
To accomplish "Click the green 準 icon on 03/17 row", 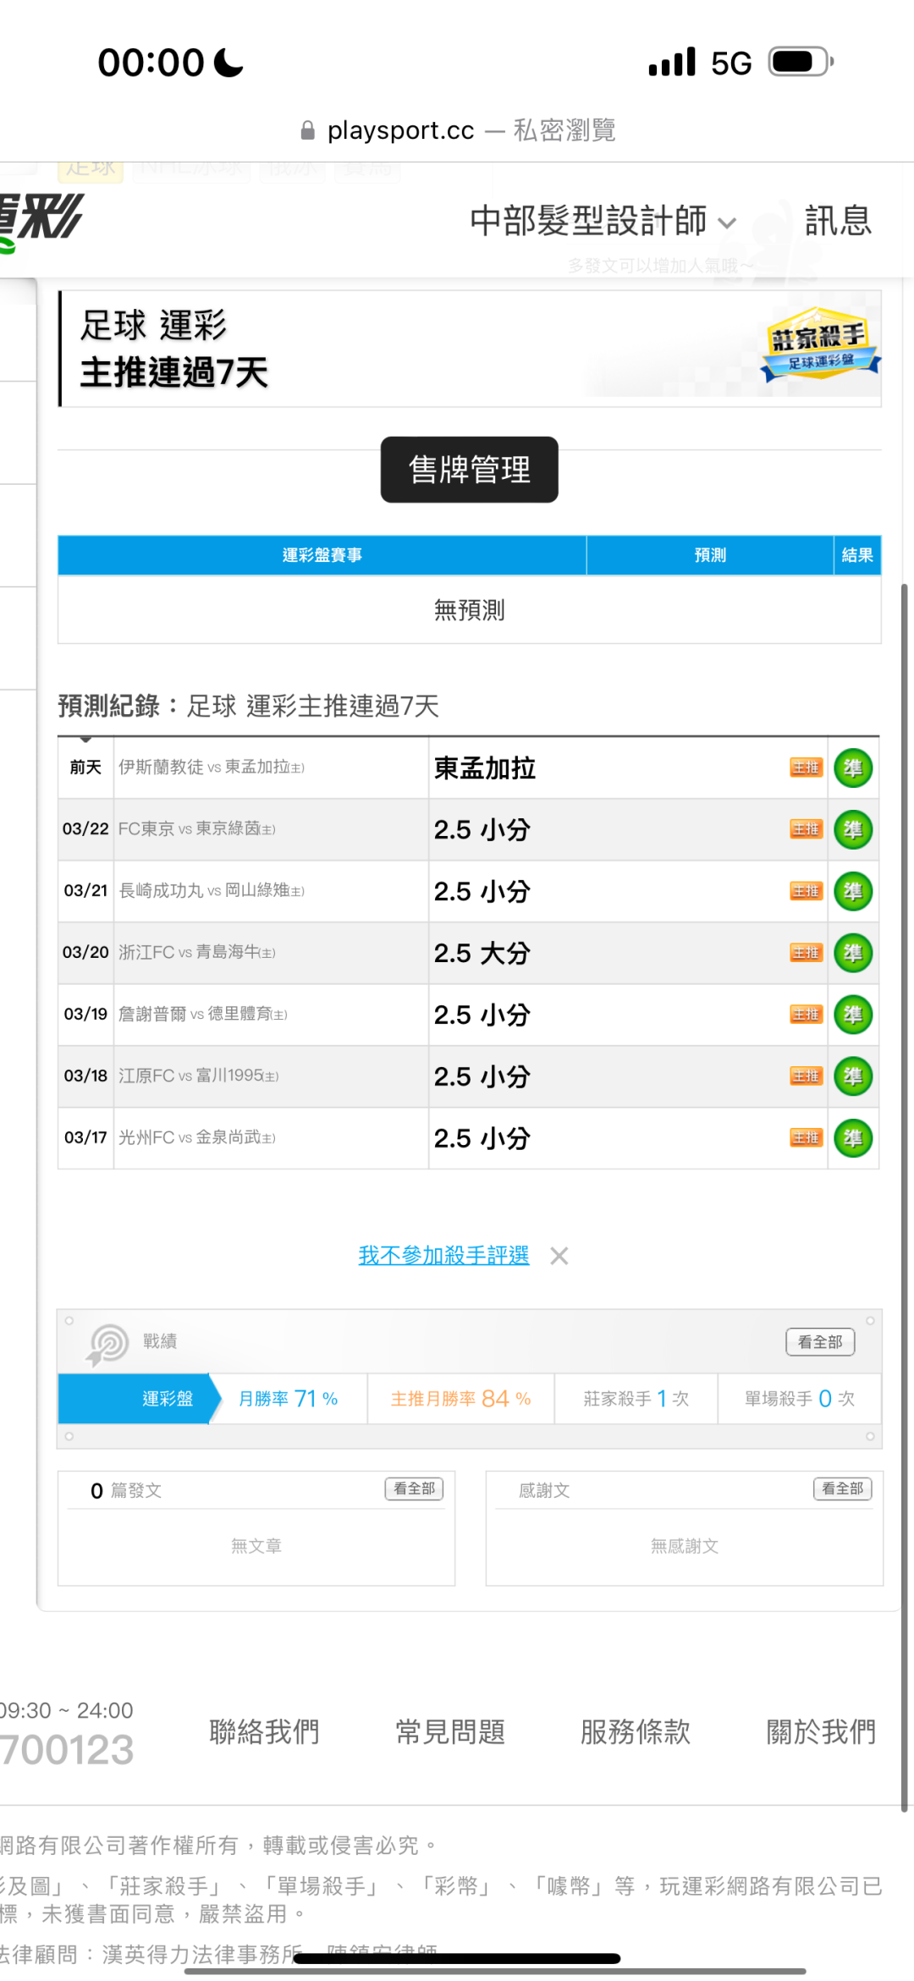I will point(852,1138).
